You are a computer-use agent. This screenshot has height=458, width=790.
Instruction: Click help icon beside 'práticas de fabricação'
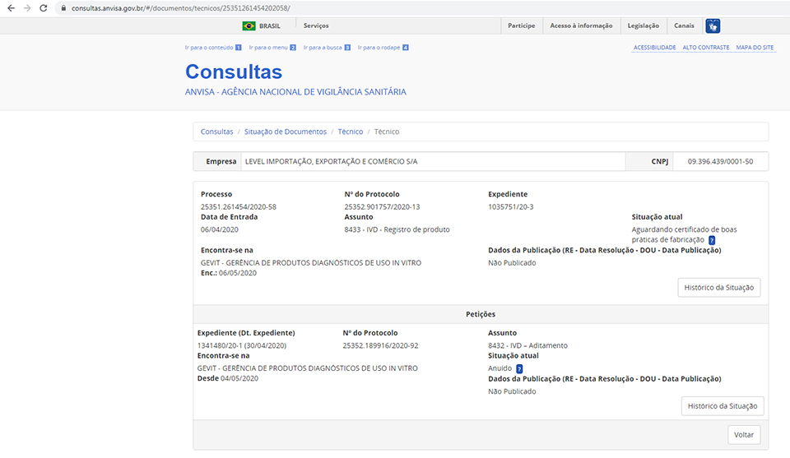pyautogui.click(x=712, y=240)
